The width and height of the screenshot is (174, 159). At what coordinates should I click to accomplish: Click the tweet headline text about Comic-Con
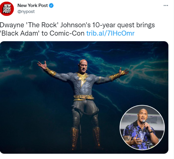77,29
